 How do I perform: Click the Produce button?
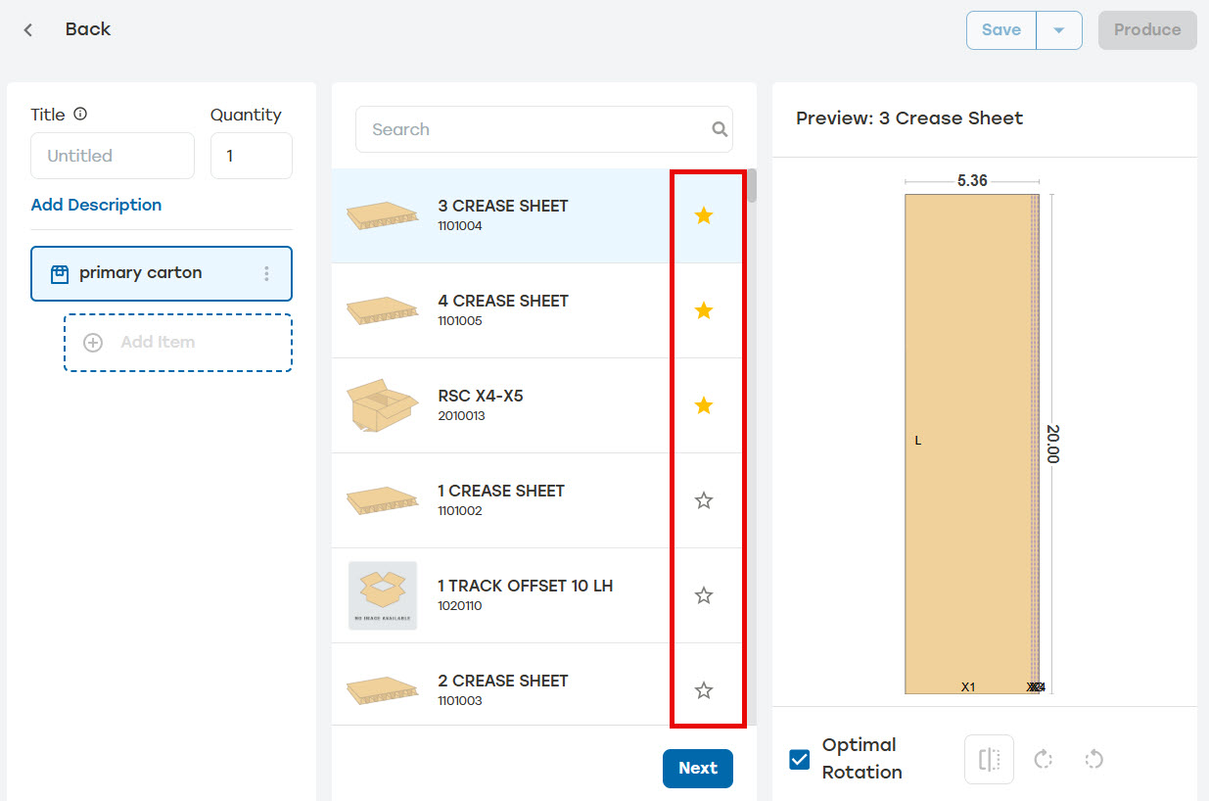click(1147, 30)
